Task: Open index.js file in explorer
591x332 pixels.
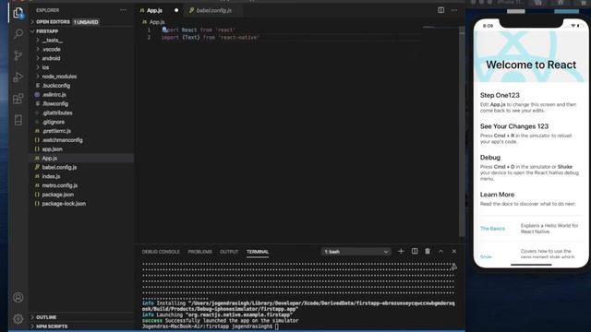Action: click(x=51, y=176)
